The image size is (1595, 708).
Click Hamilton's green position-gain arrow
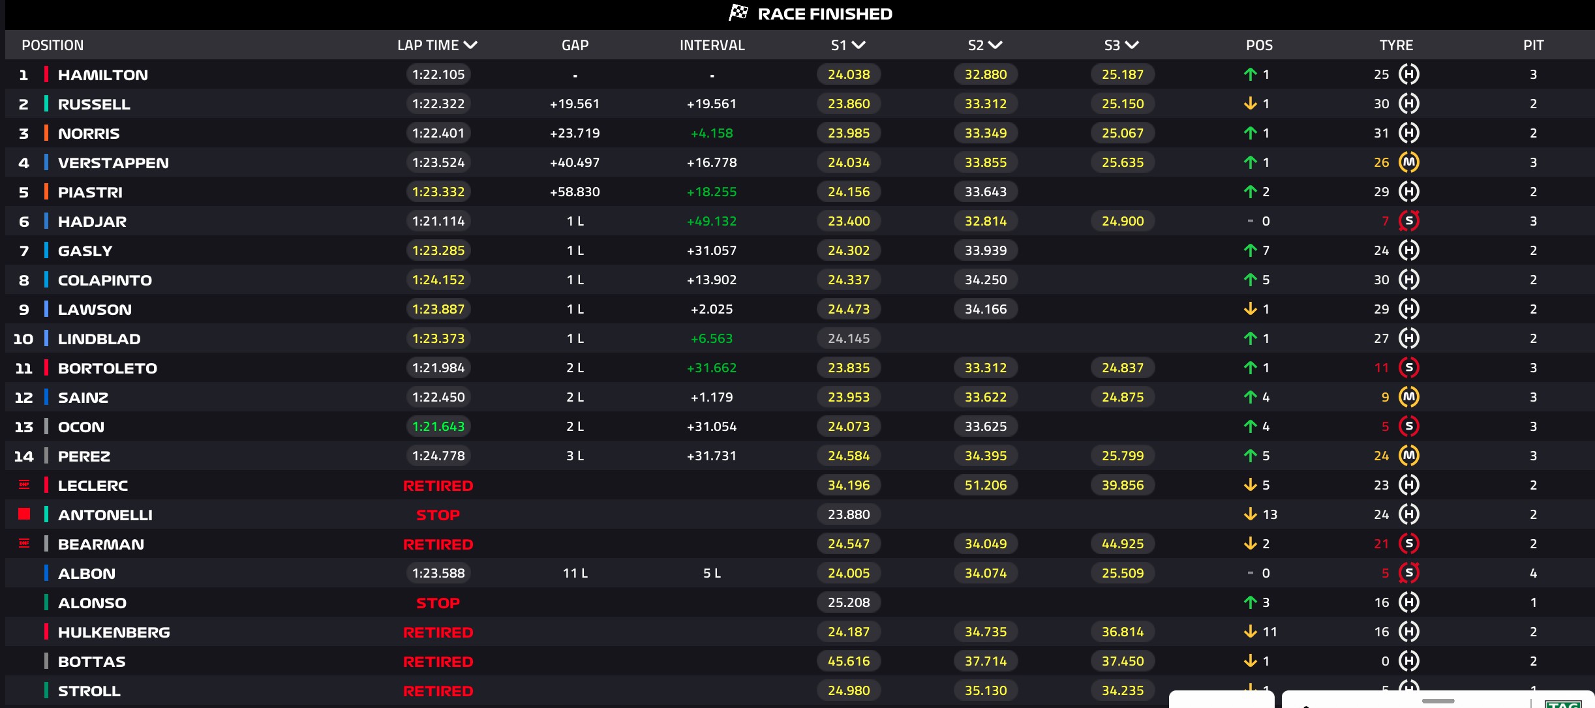(1250, 74)
